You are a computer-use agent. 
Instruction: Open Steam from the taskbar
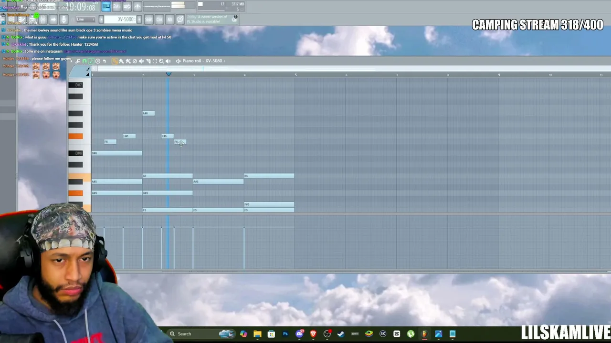point(340,334)
